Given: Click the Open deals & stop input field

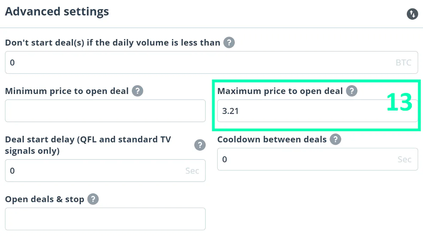Looking at the screenshot, I should [105, 219].
